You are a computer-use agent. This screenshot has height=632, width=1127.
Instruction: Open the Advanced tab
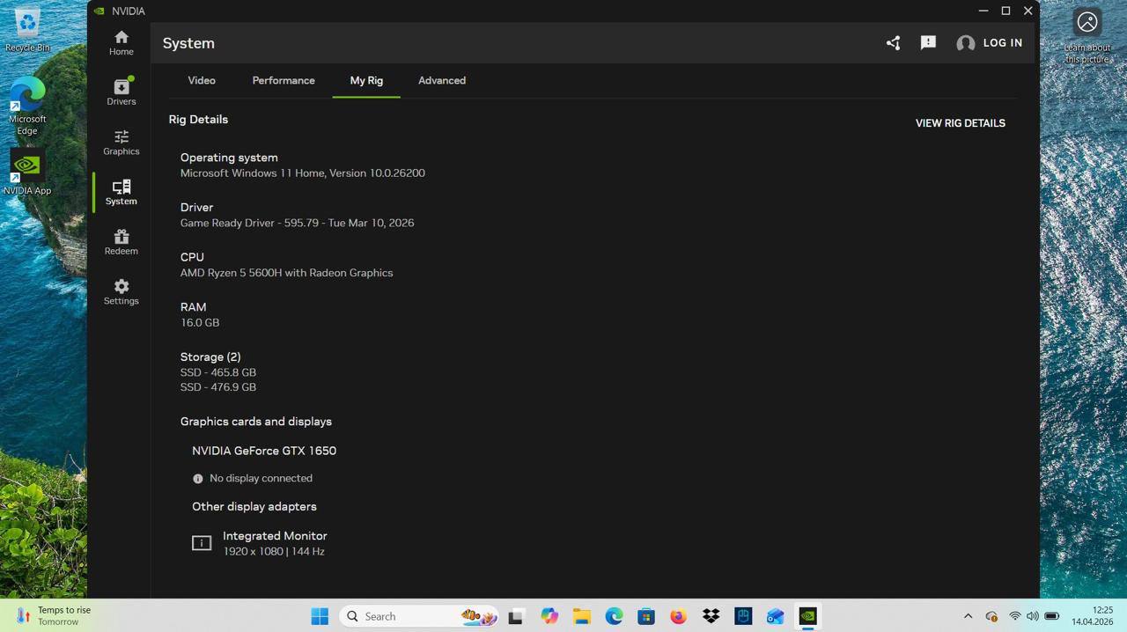442,80
